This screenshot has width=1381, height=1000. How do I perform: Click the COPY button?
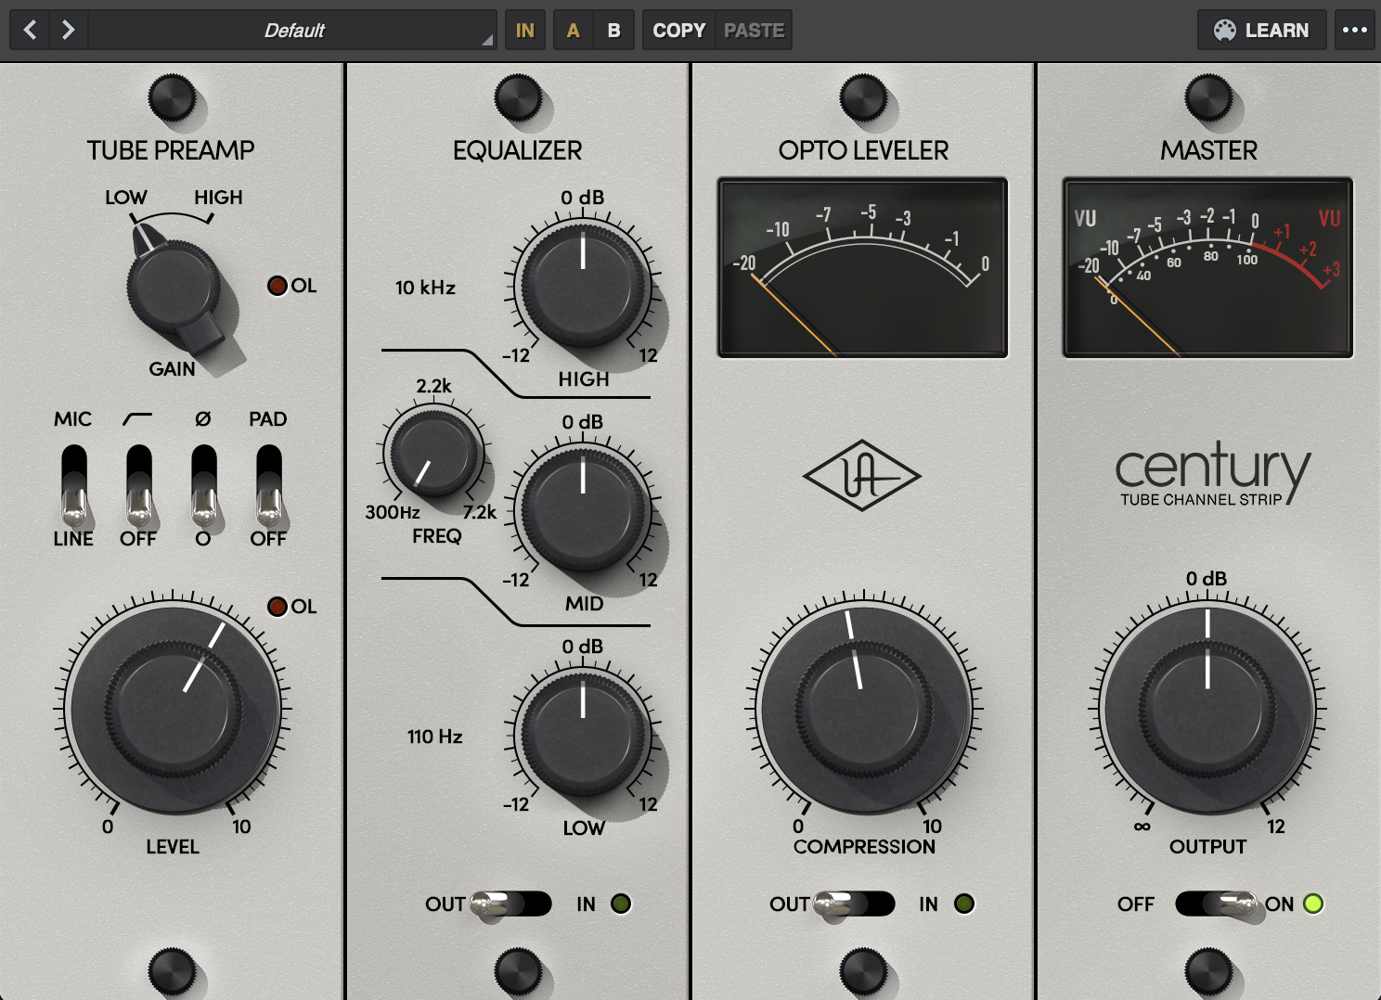tap(678, 30)
